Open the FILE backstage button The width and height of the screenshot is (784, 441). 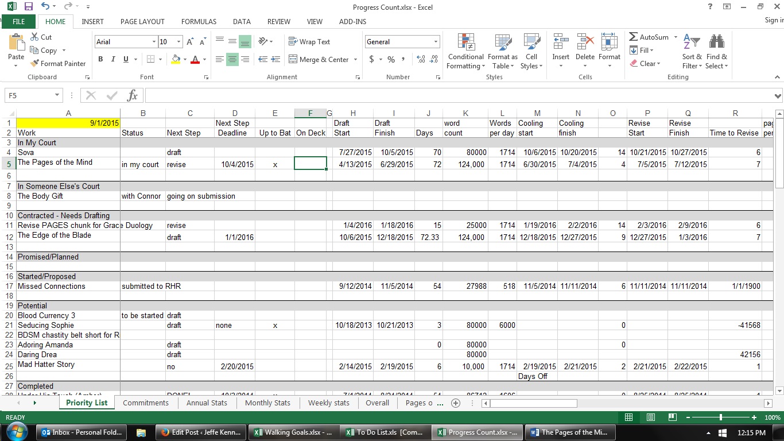tap(18, 22)
